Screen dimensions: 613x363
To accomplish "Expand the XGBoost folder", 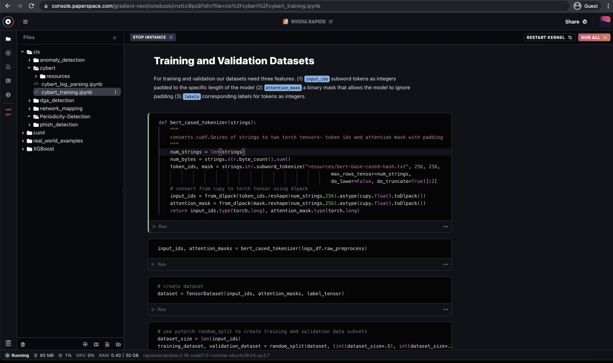I will [23, 149].
